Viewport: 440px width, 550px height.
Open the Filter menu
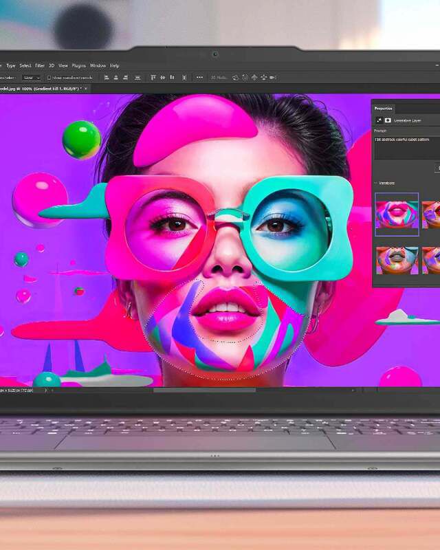[40, 65]
